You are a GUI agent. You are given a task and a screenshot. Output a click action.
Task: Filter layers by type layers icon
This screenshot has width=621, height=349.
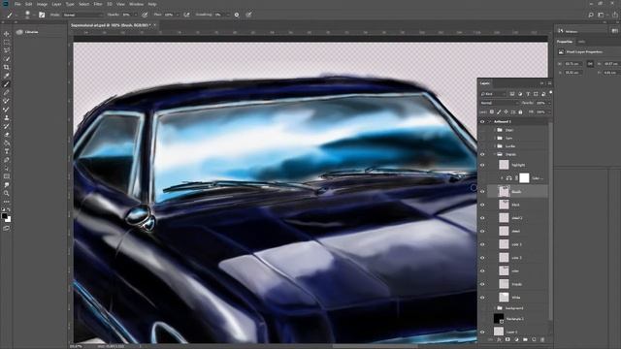528,94
